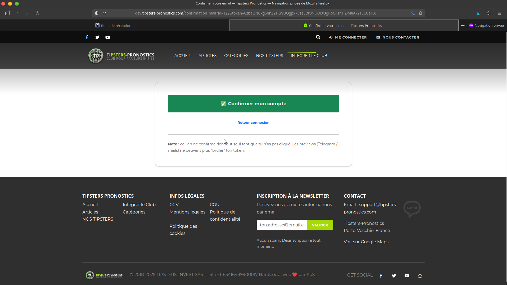
Task: Open the Twitter icon in the top header
Action: 97,37
